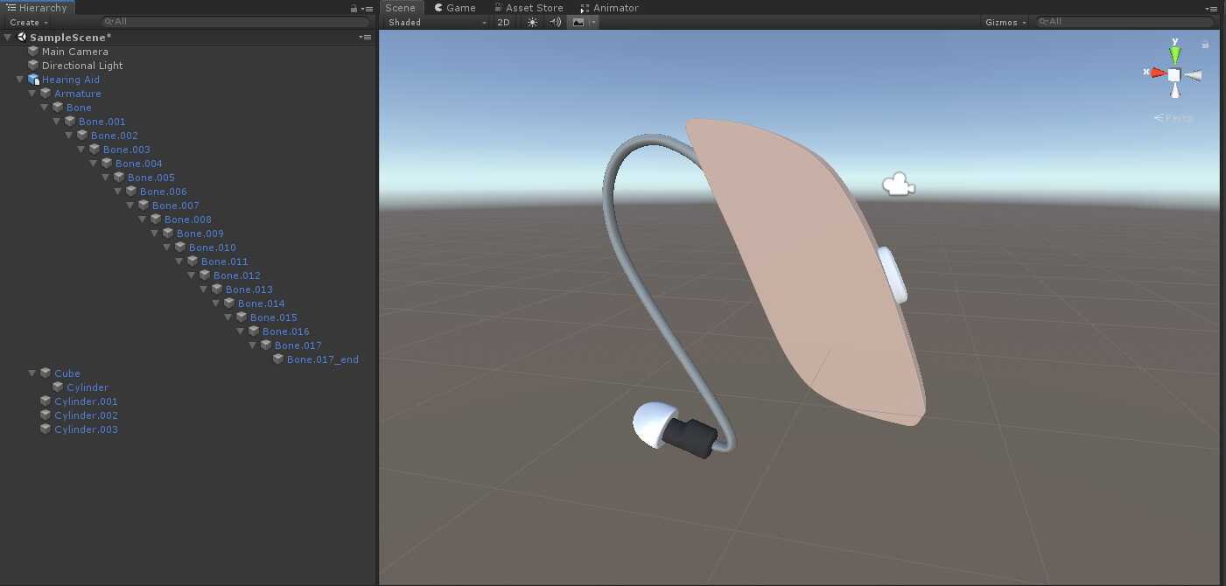This screenshot has width=1226, height=586.
Task: Click the Create button in Hierarchy
Action: point(29,22)
